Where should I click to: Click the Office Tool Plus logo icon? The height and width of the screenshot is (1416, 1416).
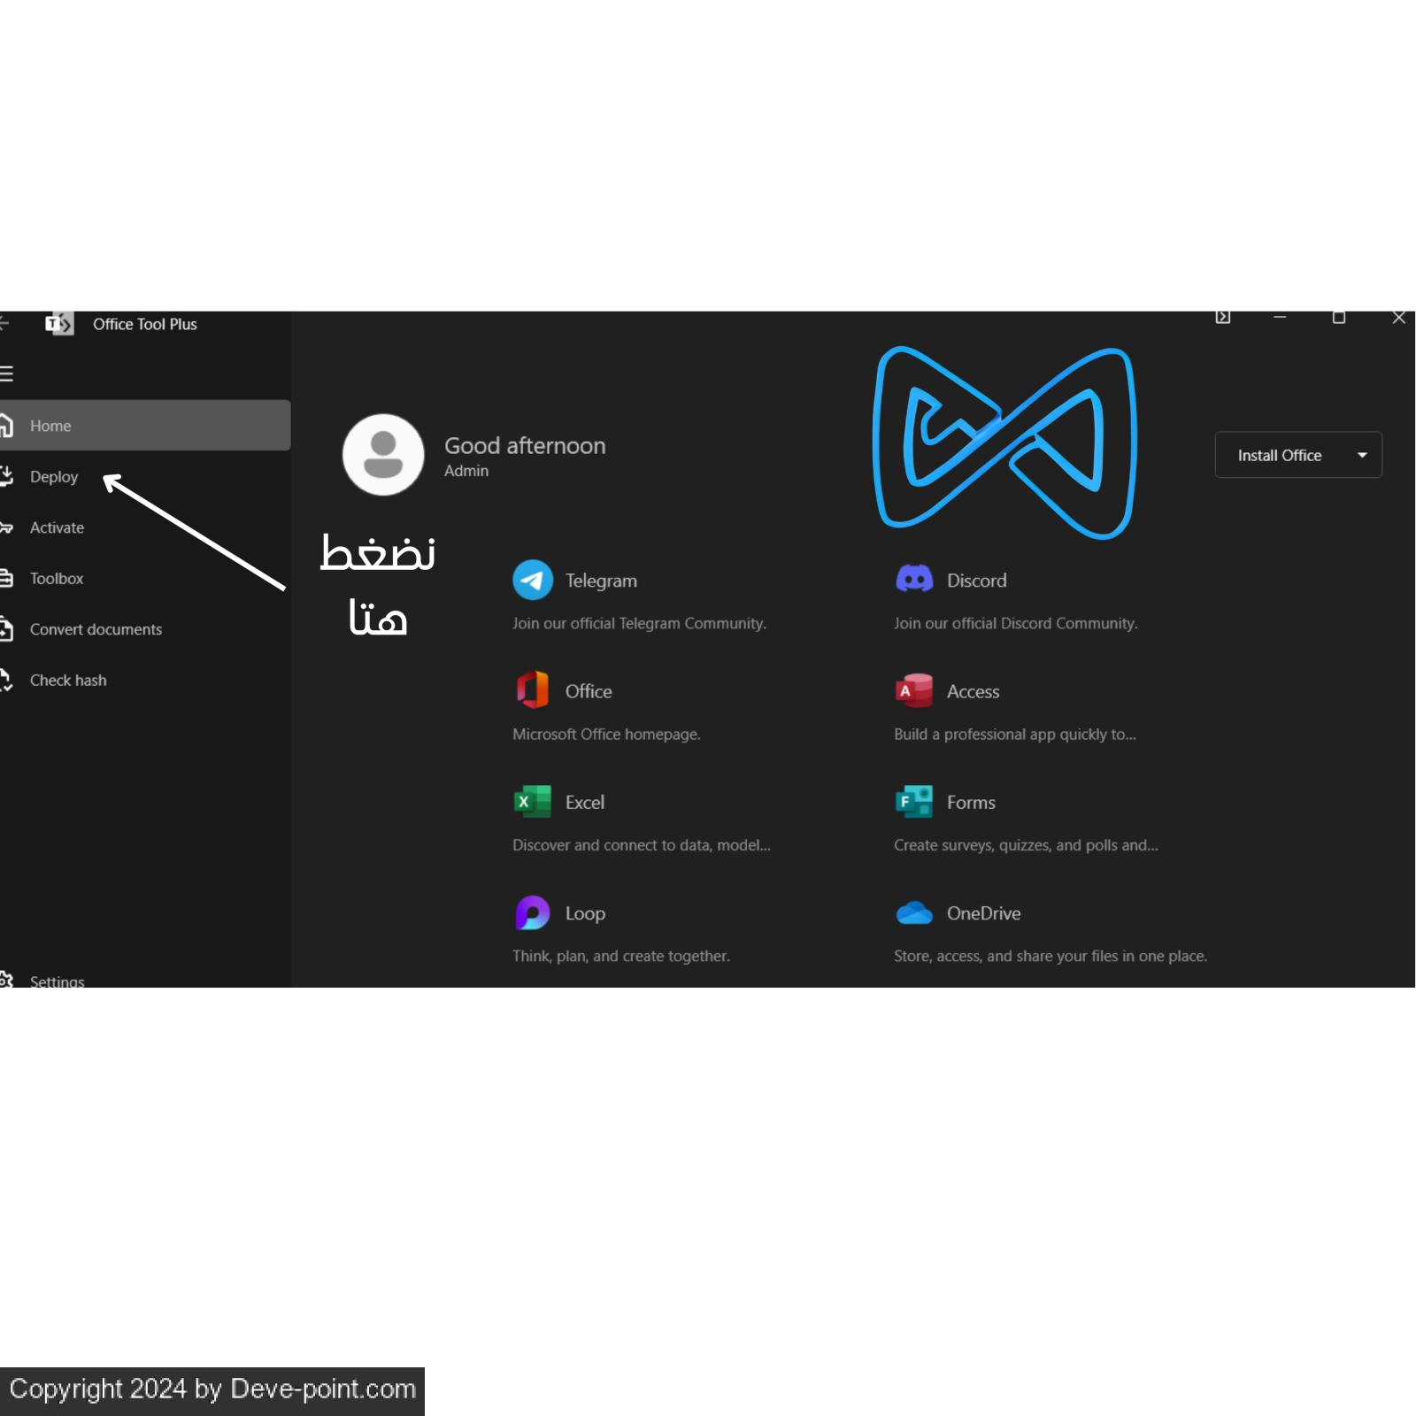click(59, 325)
